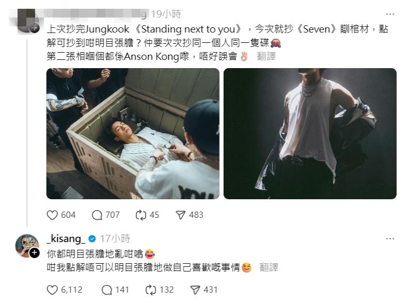The image size is (405, 304).
Task: Follow _kisang_ via plus badge on avatar
Action: pos(34,253)
